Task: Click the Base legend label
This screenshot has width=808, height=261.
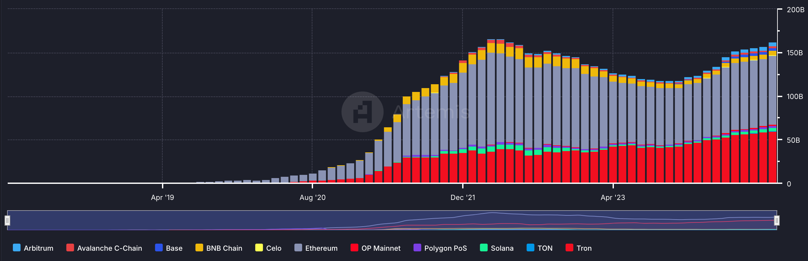Action: [174, 248]
